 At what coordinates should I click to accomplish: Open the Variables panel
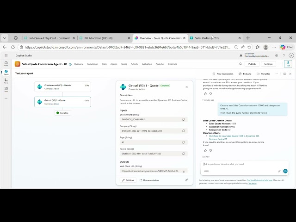[x=263, y=74]
